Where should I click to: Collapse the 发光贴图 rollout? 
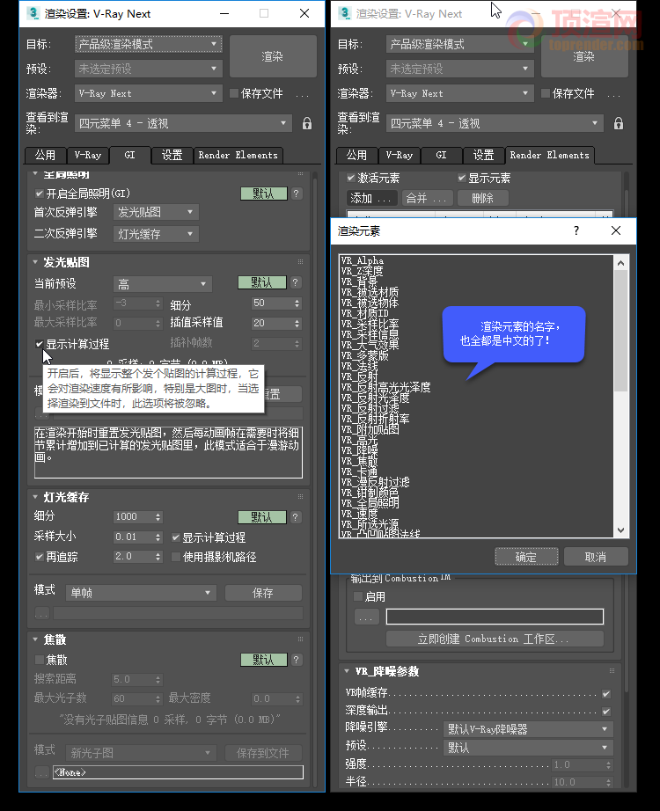pos(35,262)
